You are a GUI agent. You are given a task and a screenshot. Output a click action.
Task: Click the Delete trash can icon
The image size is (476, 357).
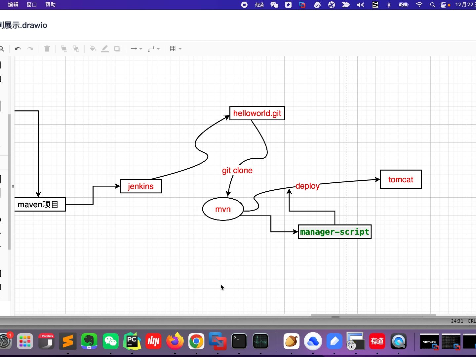point(47,49)
